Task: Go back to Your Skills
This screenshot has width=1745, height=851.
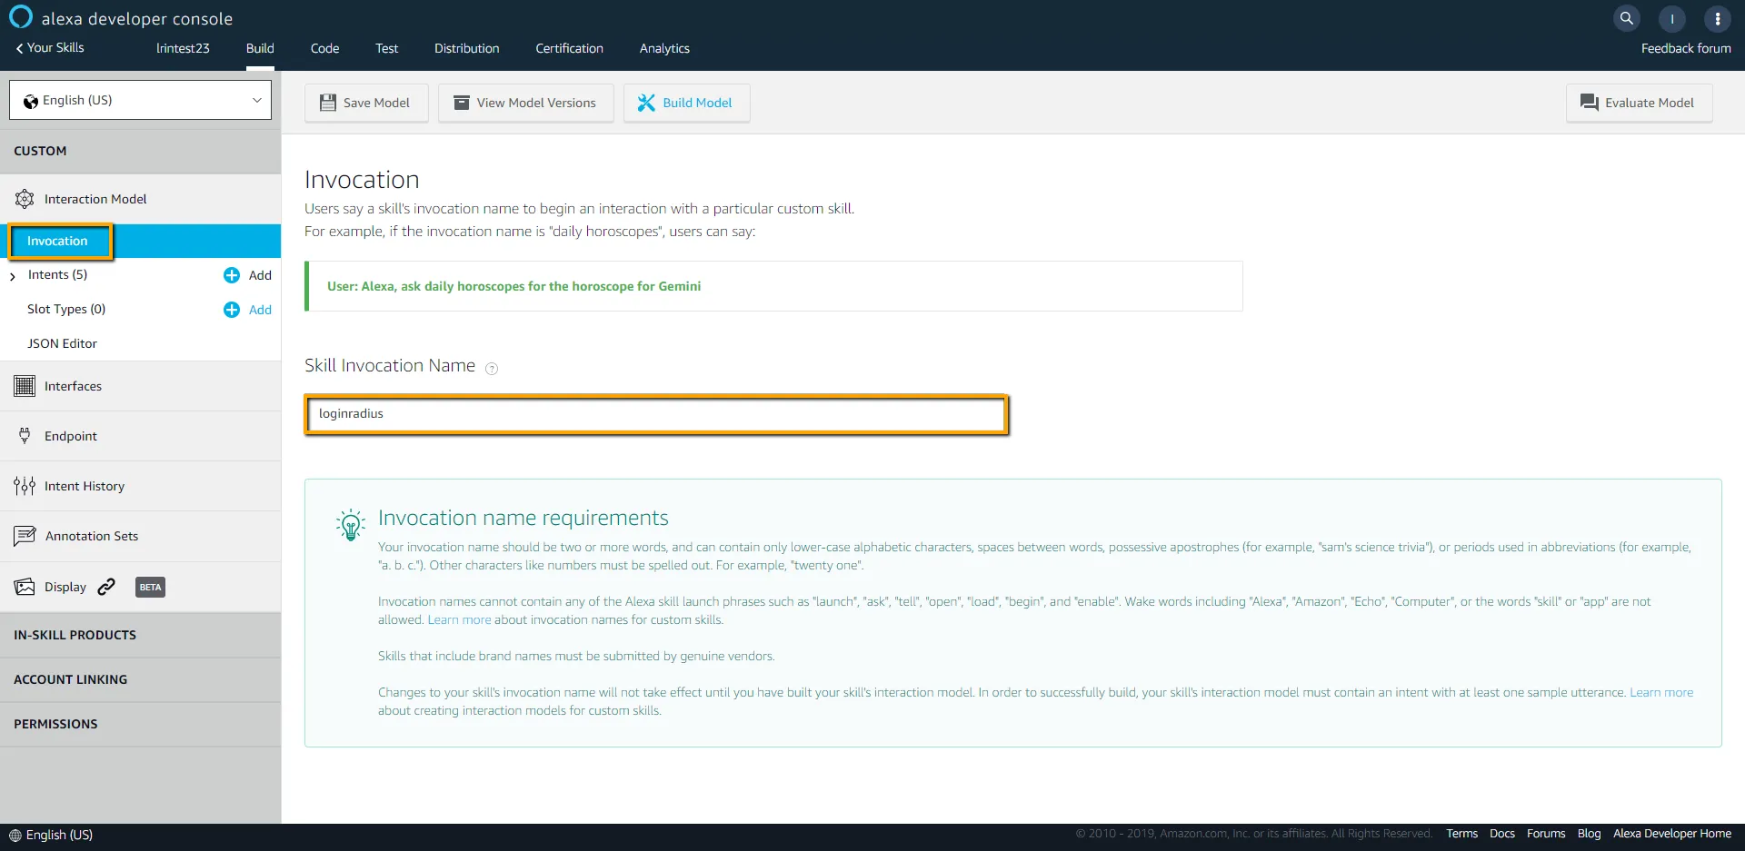Action: (50, 47)
